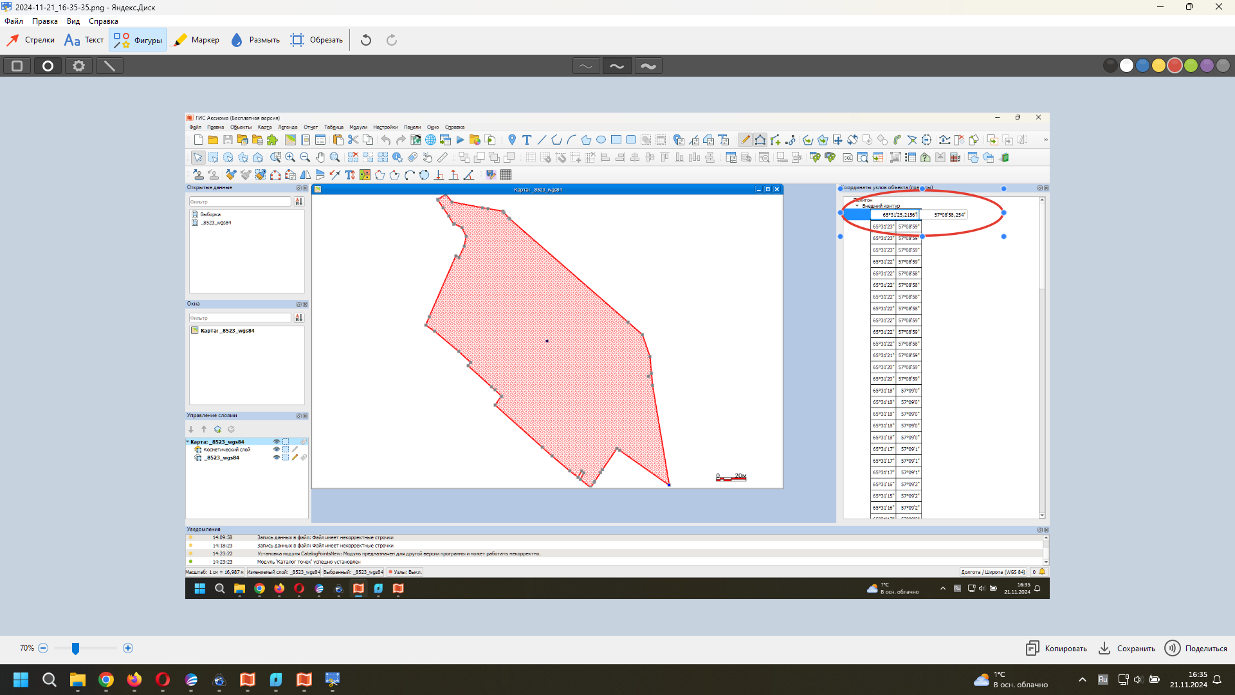Click Поделиться to share the image
Image resolution: width=1235 pixels, height=695 pixels.
1196,648
